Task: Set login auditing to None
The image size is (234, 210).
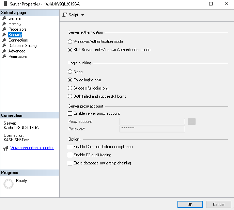Action: (70, 72)
